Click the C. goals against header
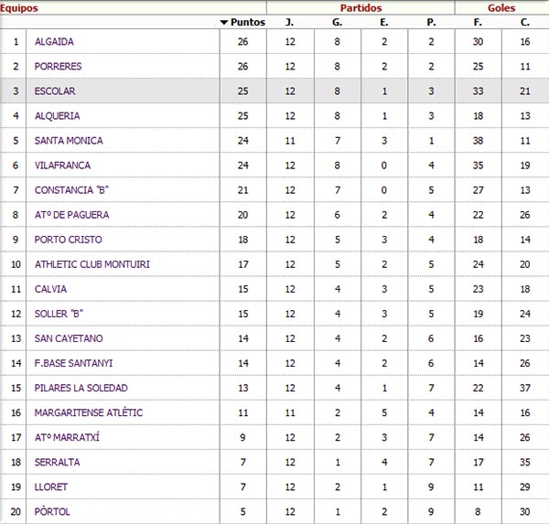 tap(524, 22)
